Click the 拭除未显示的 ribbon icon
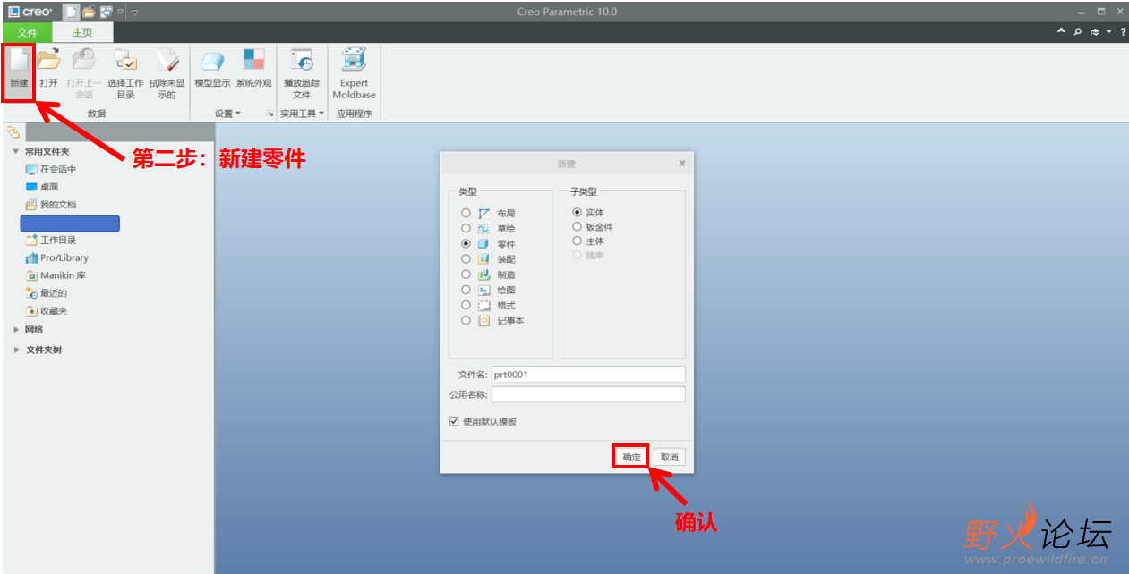The image size is (1129, 574). click(167, 61)
